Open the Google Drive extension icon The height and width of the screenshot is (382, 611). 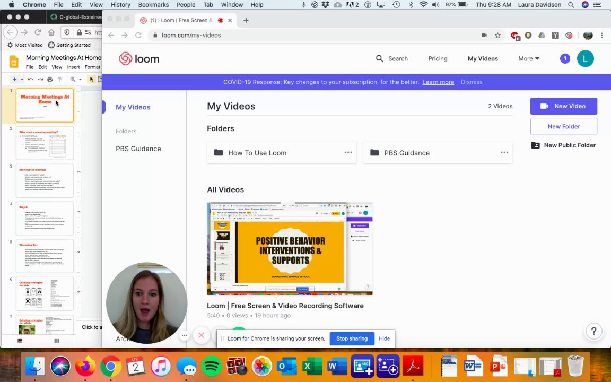542,35
